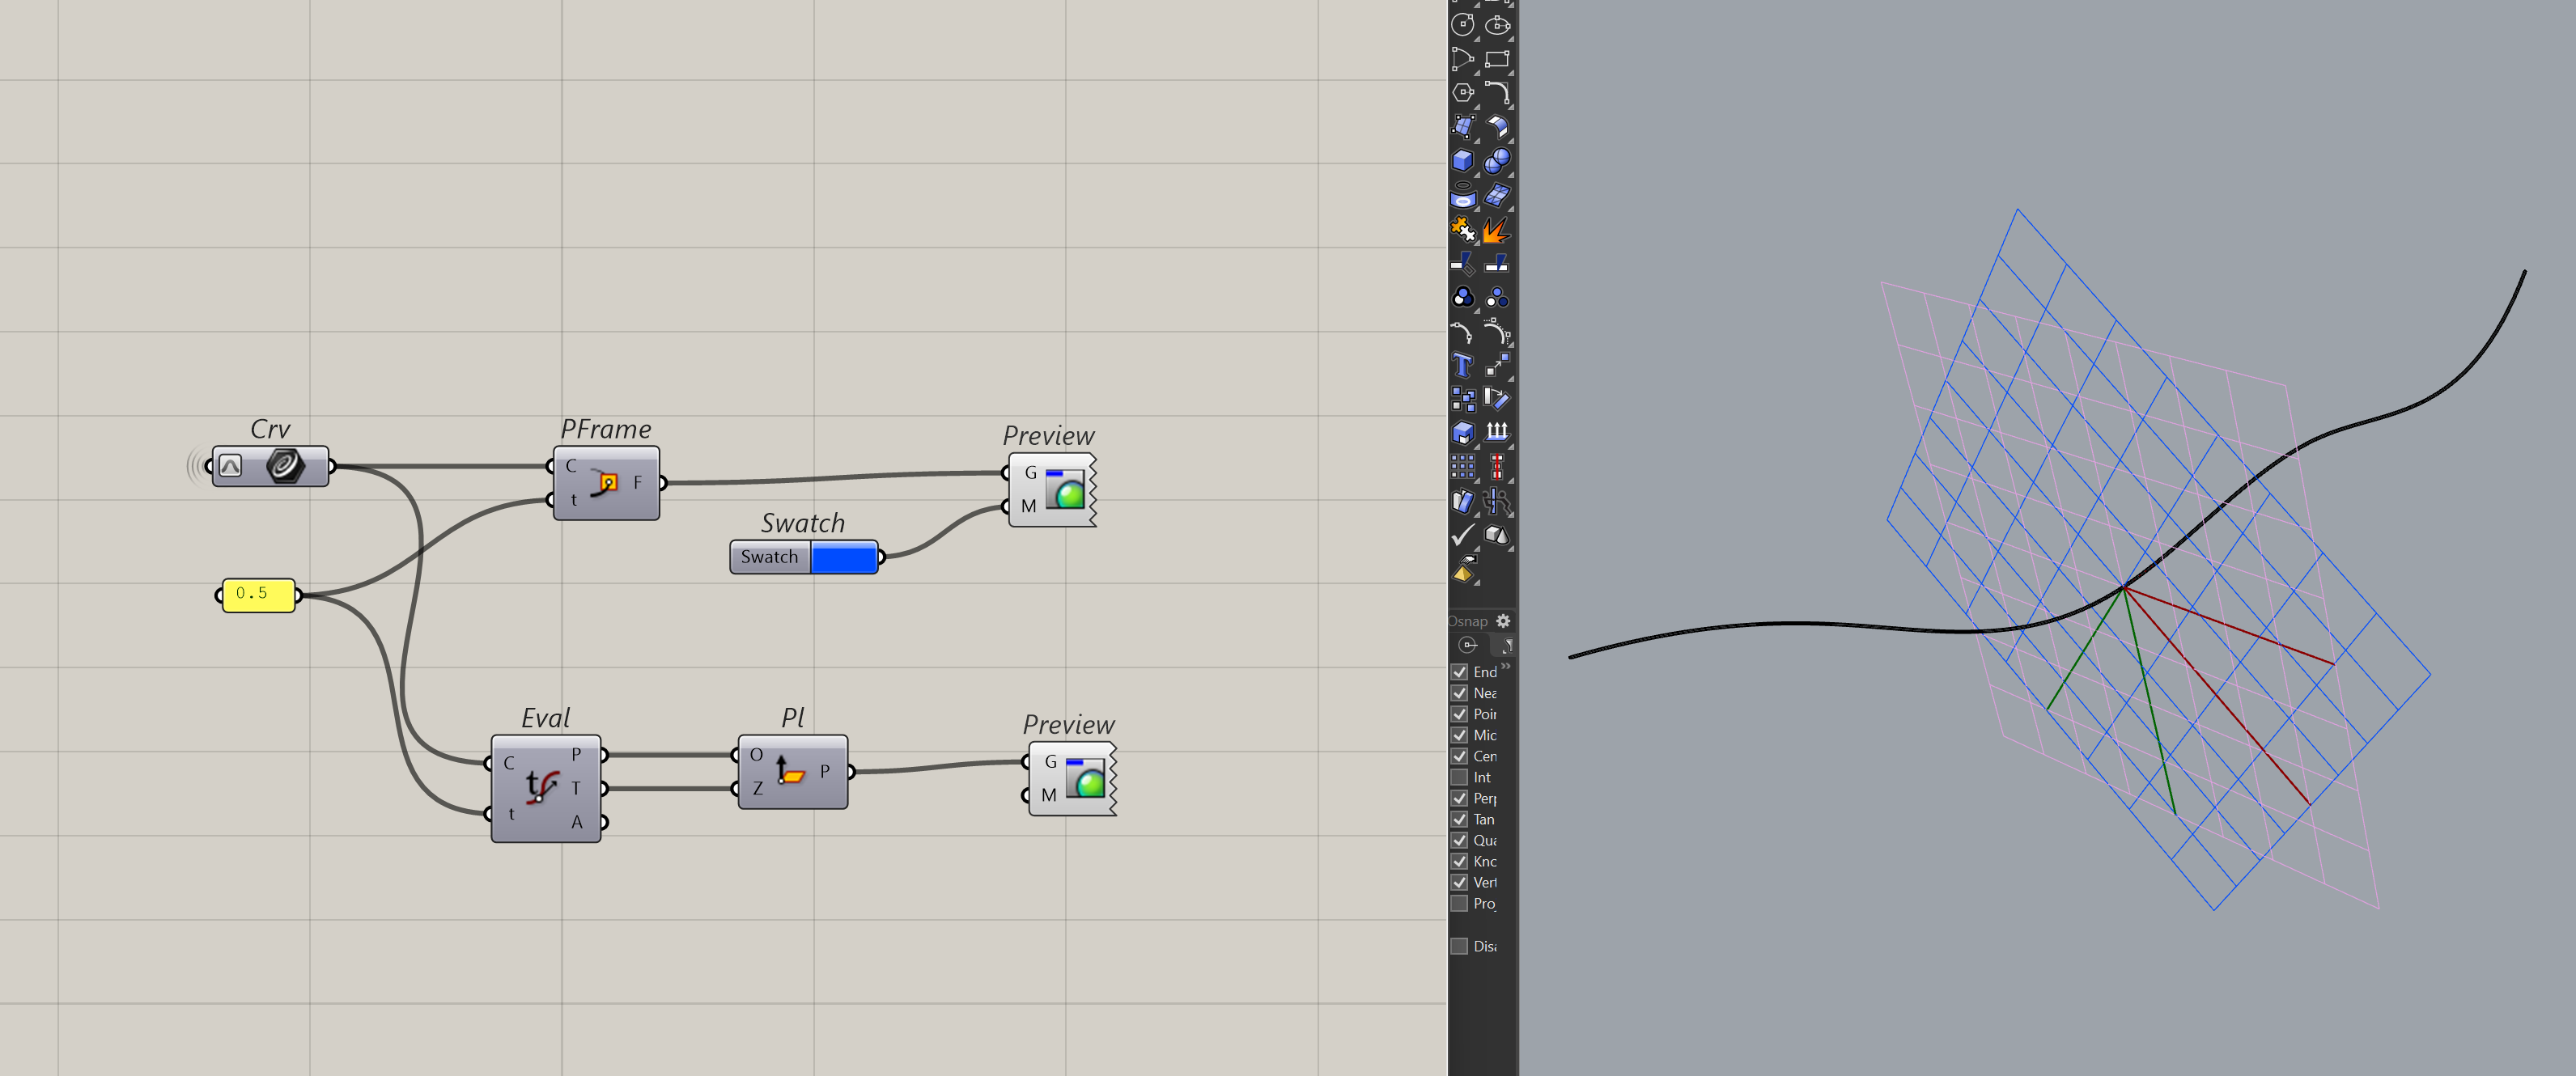The image size is (2576, 1076).
Task: Click the Check objects checkmark icon
Action: pos(1462,535)
